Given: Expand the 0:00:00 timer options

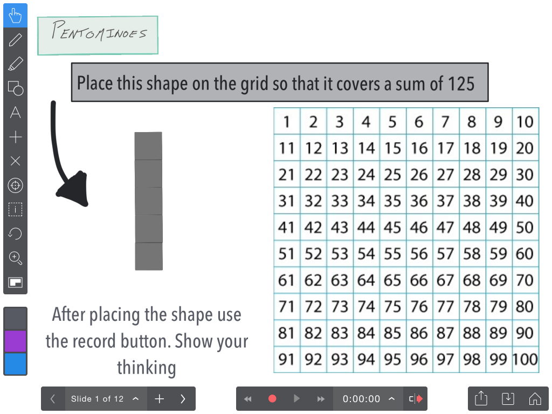Looking at the screenshot, I should click(x=391, y=399).
